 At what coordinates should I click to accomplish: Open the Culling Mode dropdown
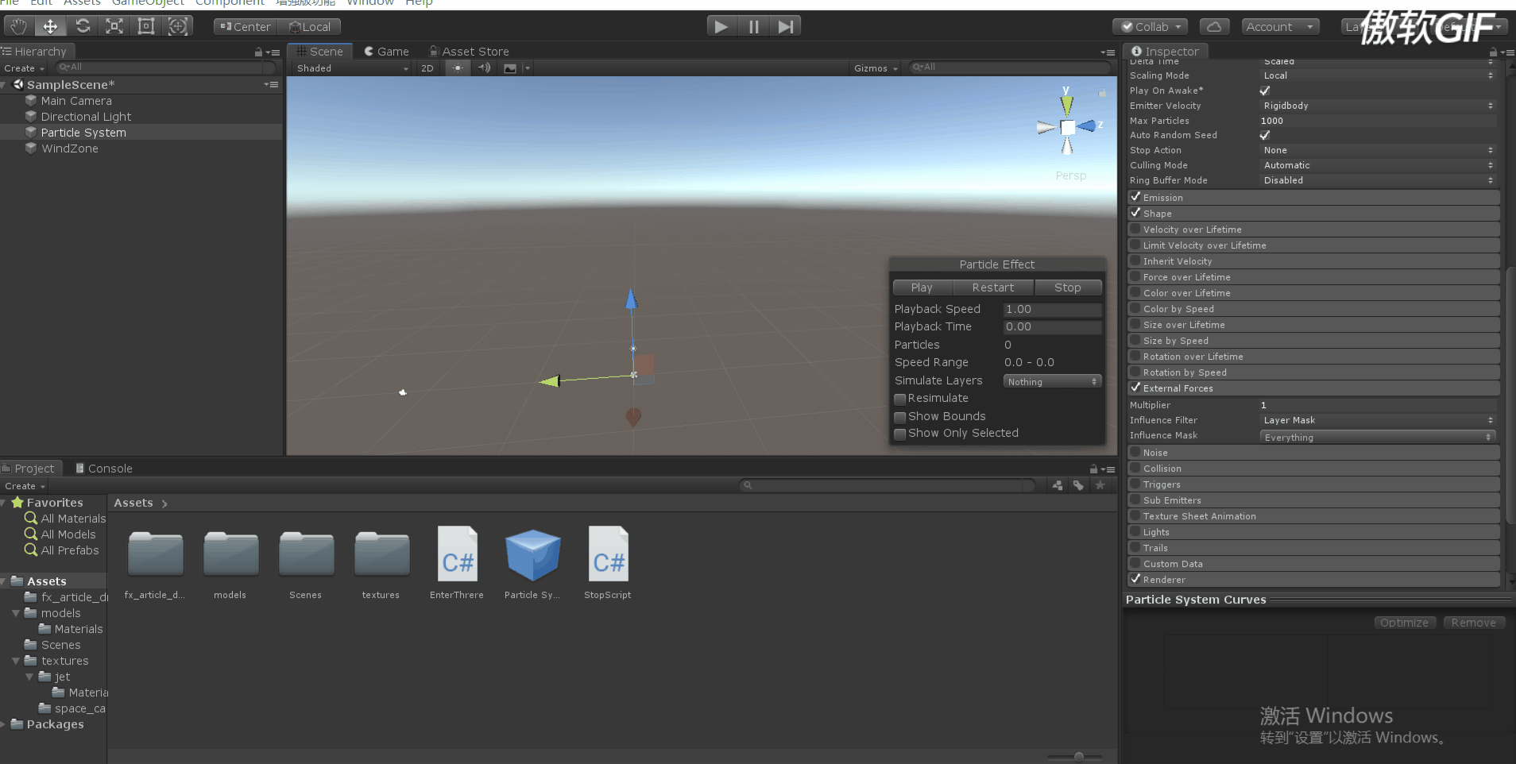coord(1379,165)
